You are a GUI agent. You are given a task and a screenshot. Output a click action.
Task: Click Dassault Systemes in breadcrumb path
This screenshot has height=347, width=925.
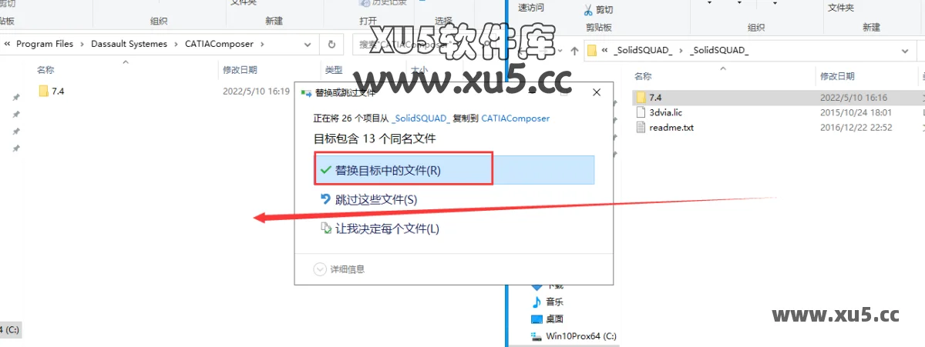(129, 44)
